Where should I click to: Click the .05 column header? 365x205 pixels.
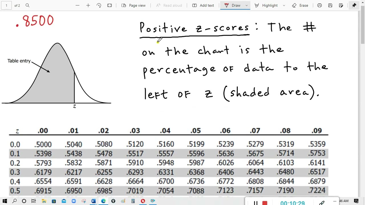[196, 131]
